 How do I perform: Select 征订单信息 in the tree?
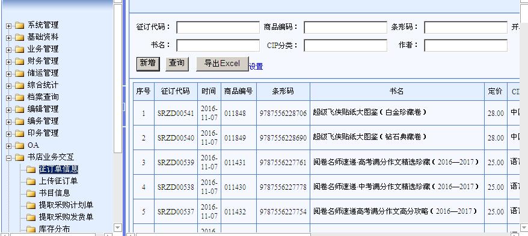(58, 169)
